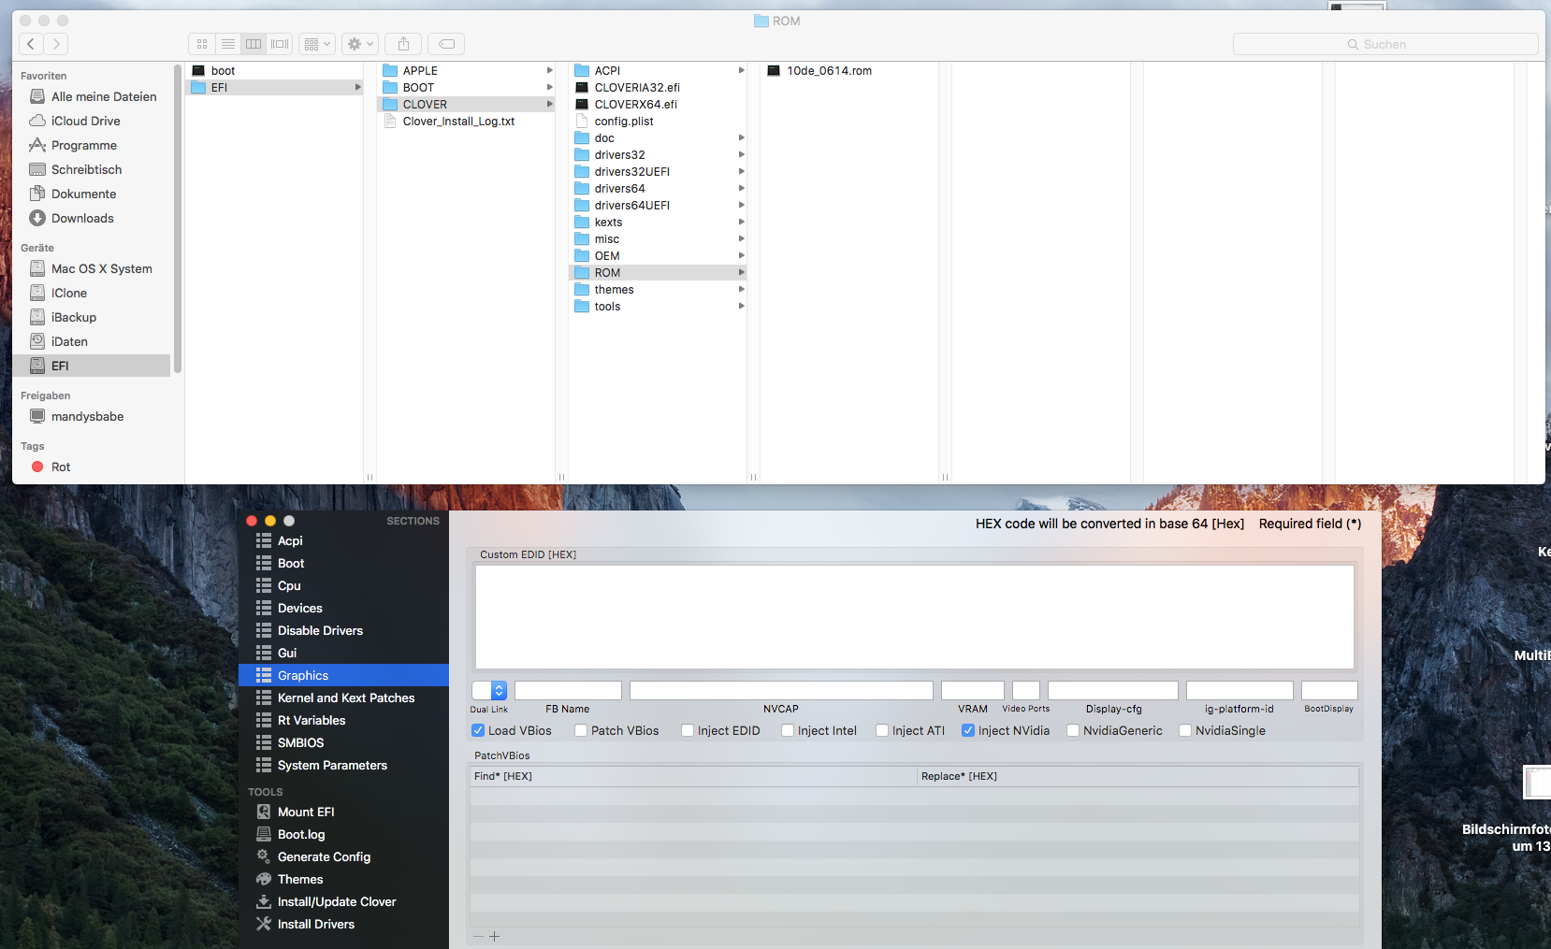1551x949 pixels.
Task: Select the Kernel and Kext Patches section
Action: pos(345,697)
